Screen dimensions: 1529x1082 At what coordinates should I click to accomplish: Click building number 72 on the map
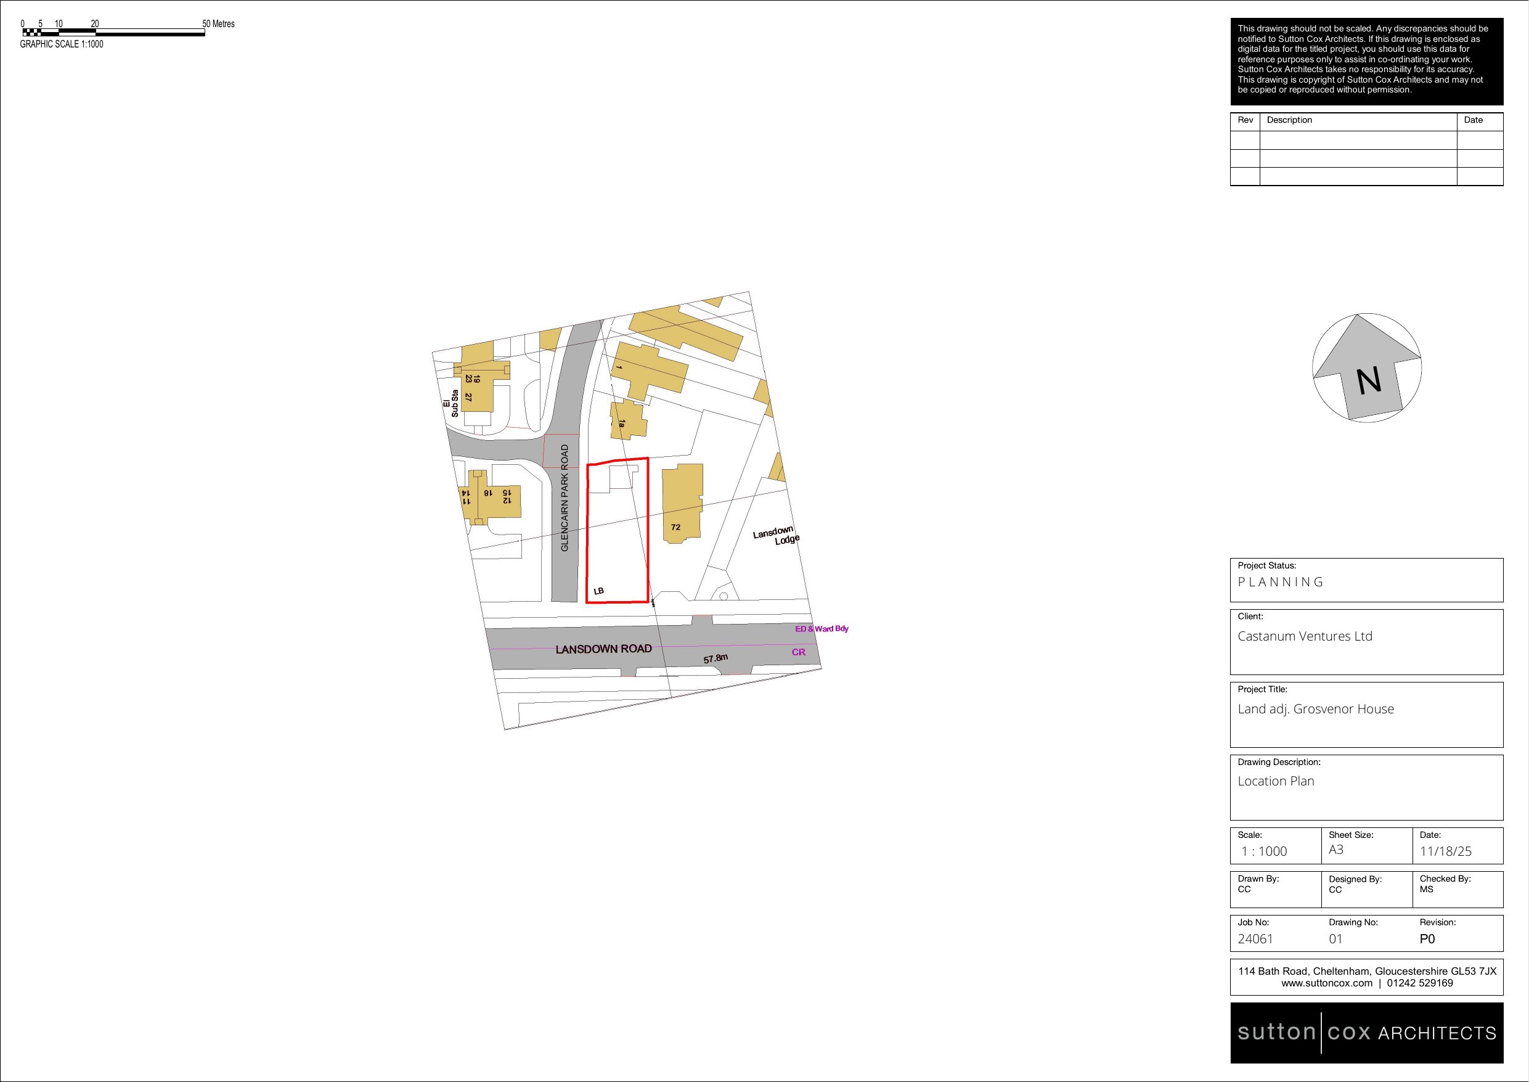coord(675,527)
